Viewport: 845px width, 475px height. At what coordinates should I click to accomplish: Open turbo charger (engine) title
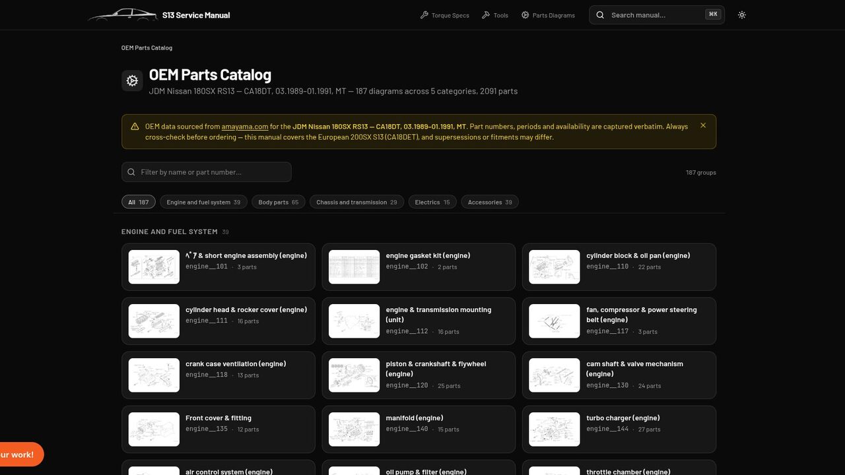tap(623, 418)
